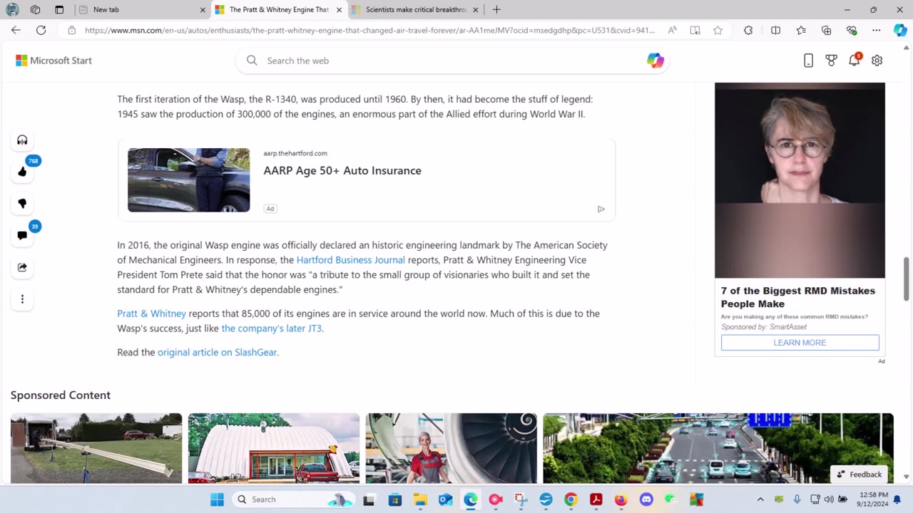
Task: Open more options three dots sidebar
Action: pos(22,299)
